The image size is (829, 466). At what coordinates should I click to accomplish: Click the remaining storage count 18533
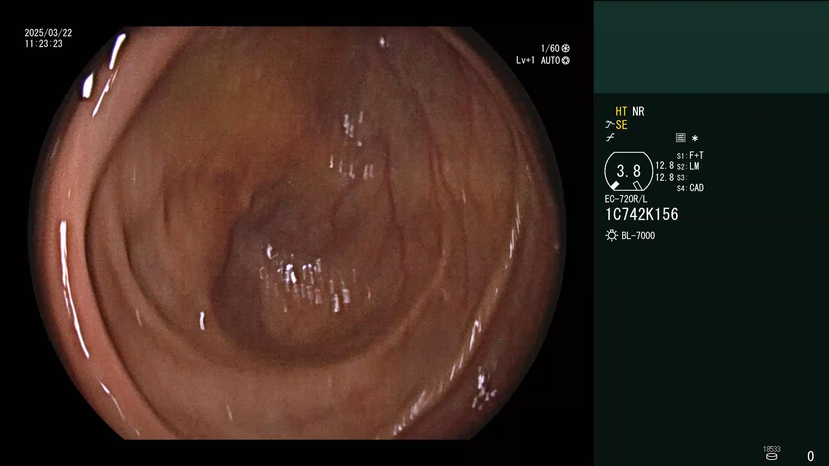point(772,449)
